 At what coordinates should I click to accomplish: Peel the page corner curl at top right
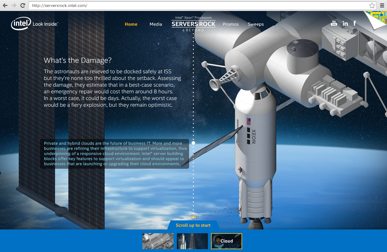coord(375,20)
